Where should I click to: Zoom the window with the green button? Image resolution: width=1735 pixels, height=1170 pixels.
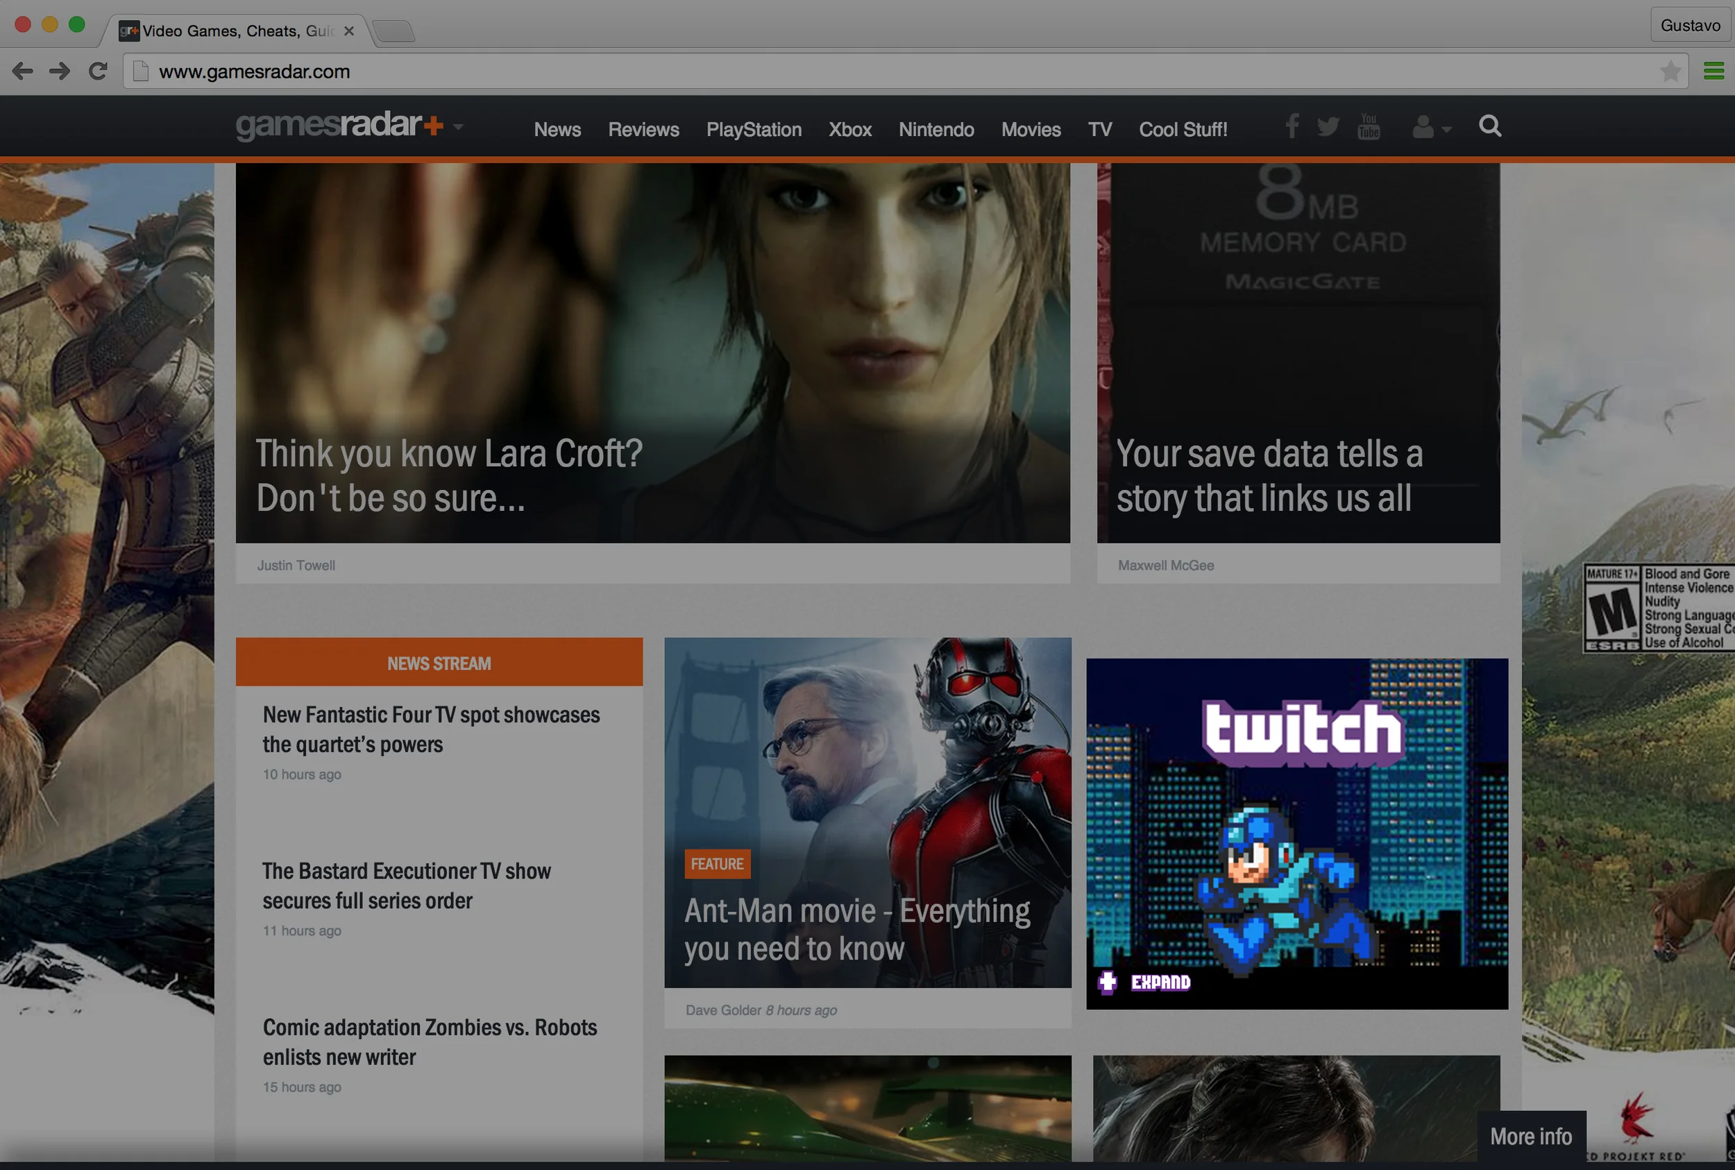(77, 24)
